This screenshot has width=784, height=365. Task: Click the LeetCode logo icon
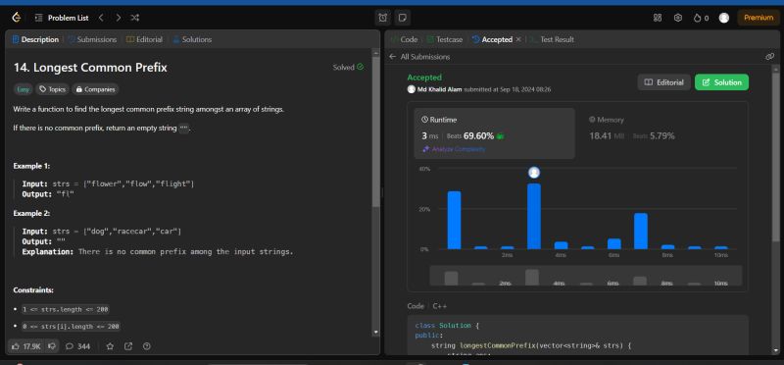point(16,18)
